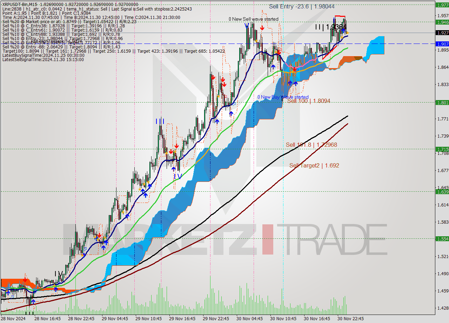Screen dimensions: 449x323
Task: Click the 29 Nov 16:45 time axis label
Action: (x=182, y=319)
